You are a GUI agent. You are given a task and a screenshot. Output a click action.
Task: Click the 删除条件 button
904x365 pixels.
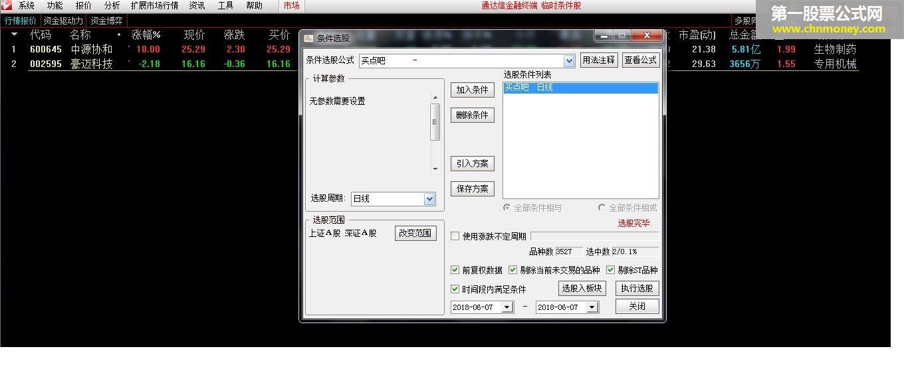[472, 115]
